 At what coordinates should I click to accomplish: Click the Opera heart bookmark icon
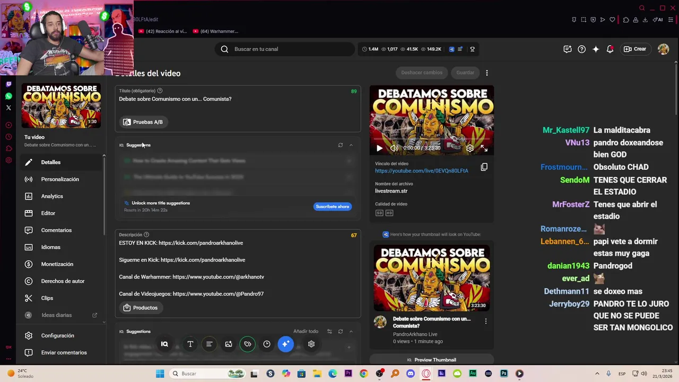pos(612,20)
